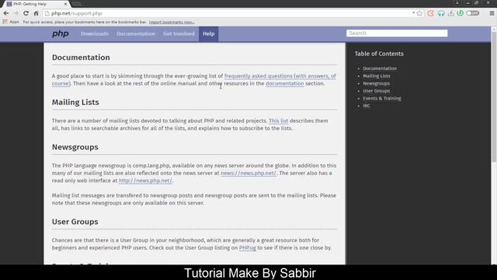
Task: Jump to Events & Training in contents
Action: pyautogui.click(x=382, y=98)
